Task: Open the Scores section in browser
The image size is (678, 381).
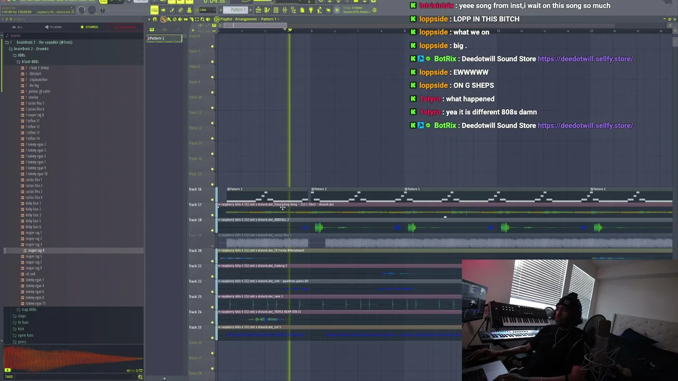Action: 15,36
